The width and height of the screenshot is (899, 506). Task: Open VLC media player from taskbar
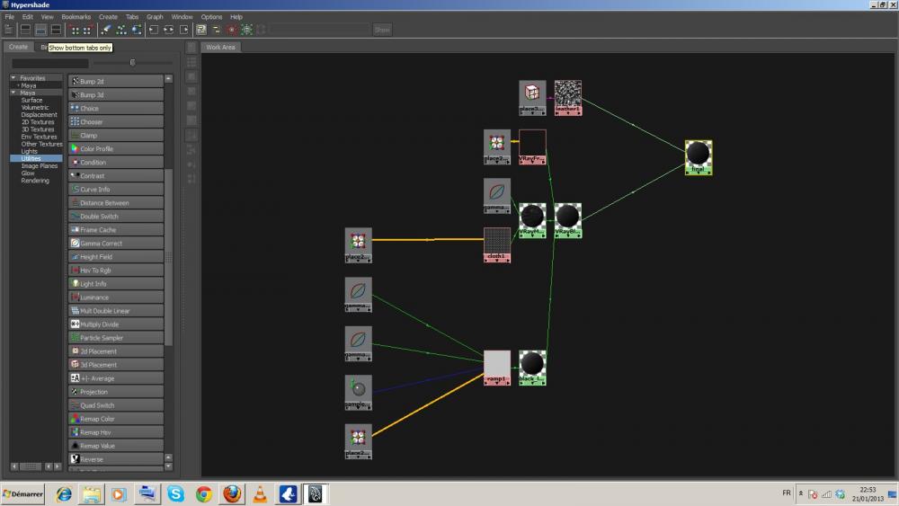pos(260,493)
